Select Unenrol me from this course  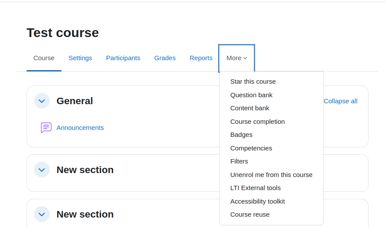click(x=272, y=175)
